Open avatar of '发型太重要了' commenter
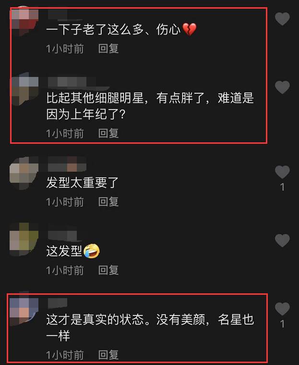 24,173
